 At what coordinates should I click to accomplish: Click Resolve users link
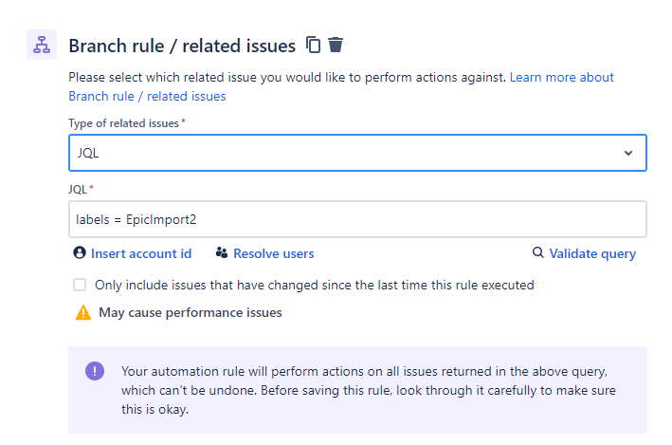point(273,253)
